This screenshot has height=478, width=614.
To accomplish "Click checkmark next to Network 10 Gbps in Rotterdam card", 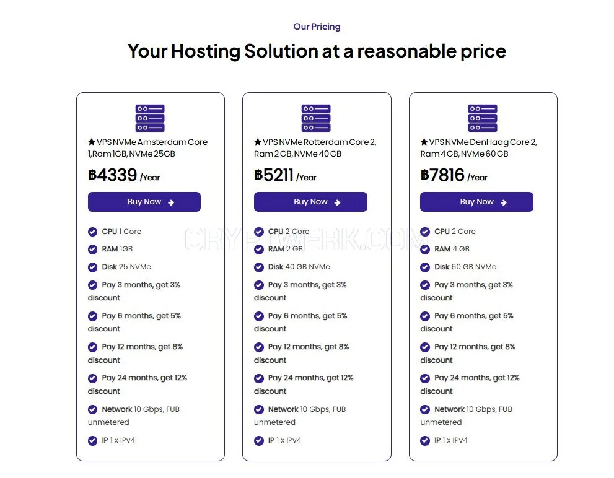I will point(259,409).
